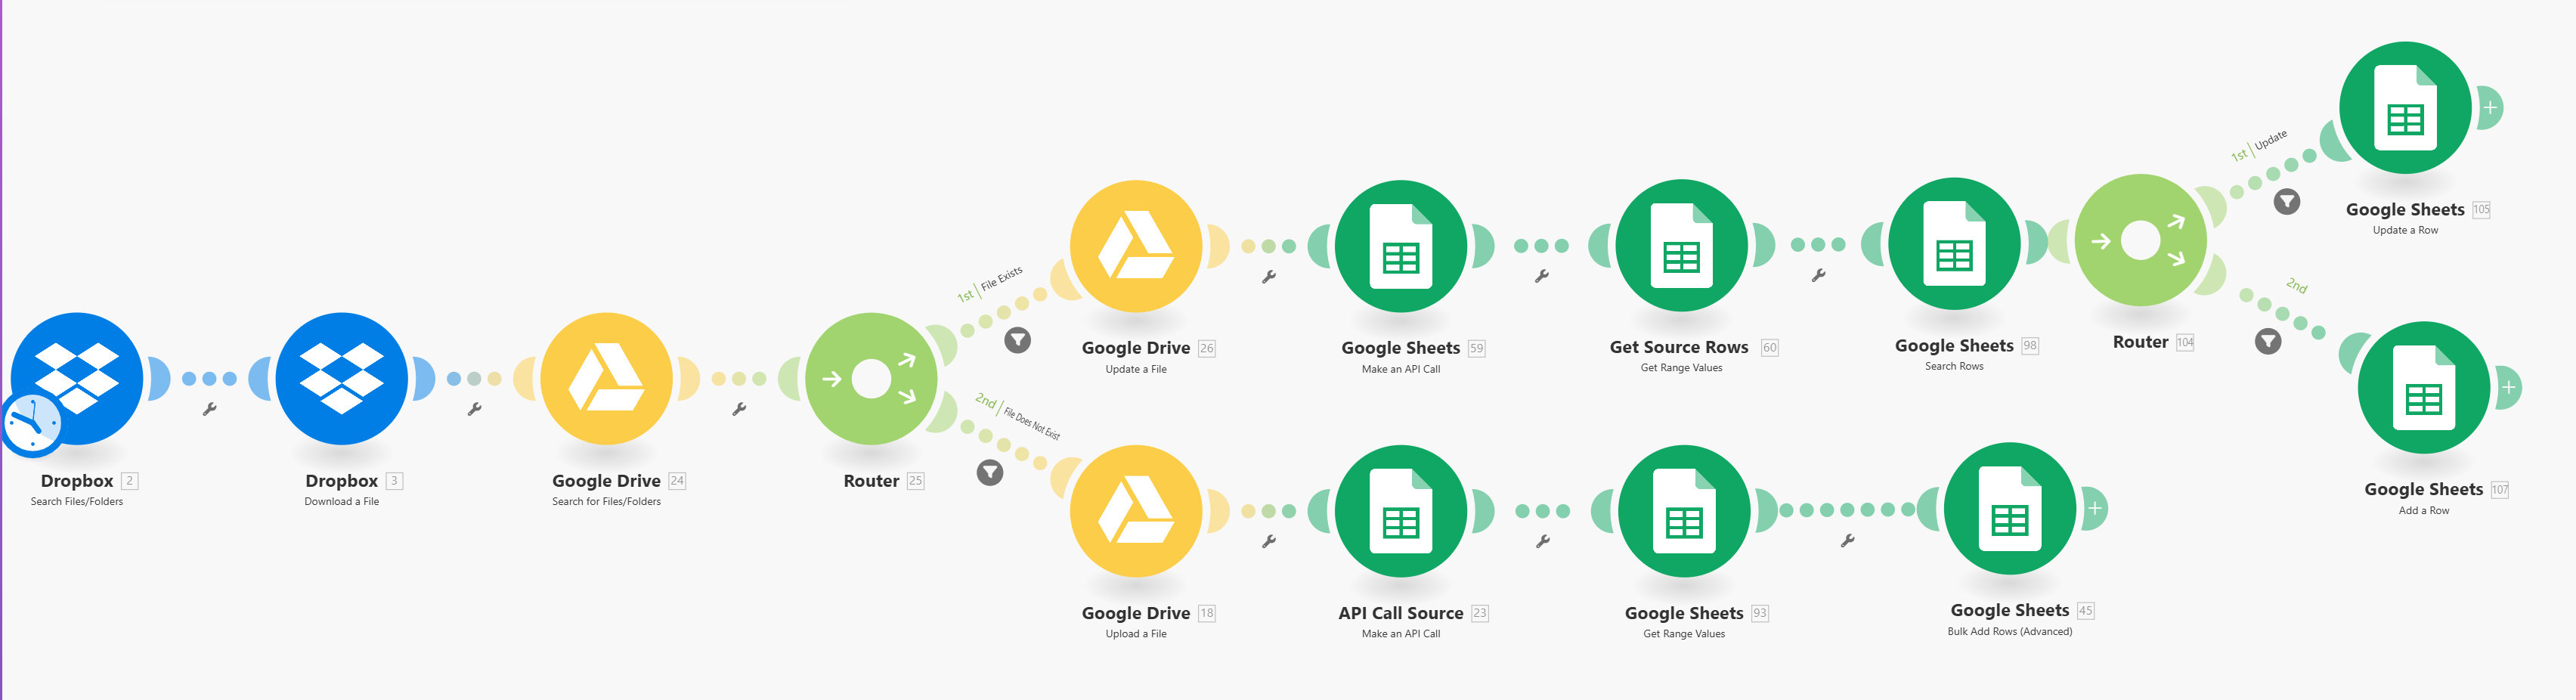The image size is (2576, 700).
Task: Click the filter icon on the Update route
Action: tap(2287, 202)
